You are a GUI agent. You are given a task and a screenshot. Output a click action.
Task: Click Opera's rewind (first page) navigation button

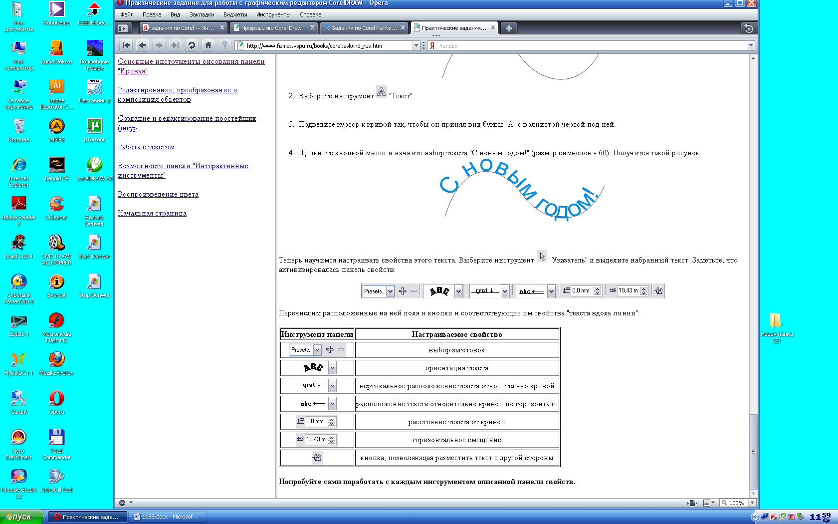point(126,45)
